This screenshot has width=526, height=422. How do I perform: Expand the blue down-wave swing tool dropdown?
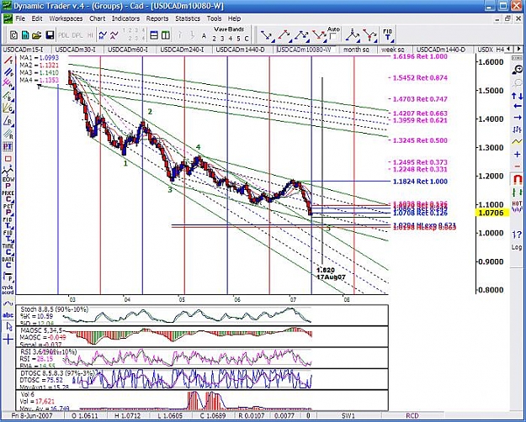tap(273, 41)
